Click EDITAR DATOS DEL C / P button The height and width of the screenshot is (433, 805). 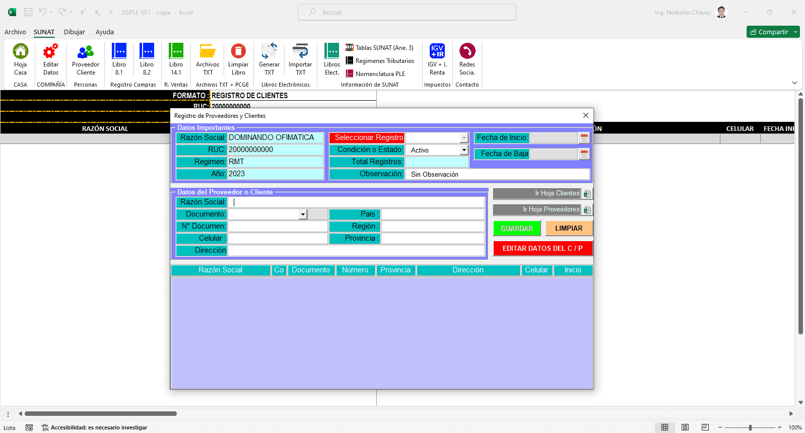543,248
